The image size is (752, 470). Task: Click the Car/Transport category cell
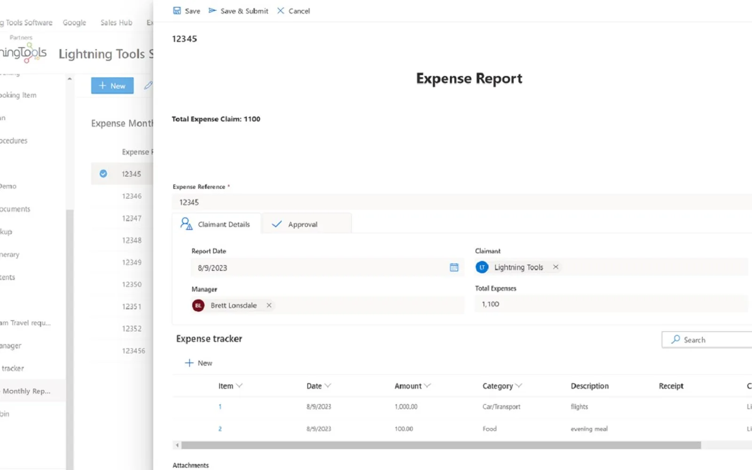(x=501, y=407)
